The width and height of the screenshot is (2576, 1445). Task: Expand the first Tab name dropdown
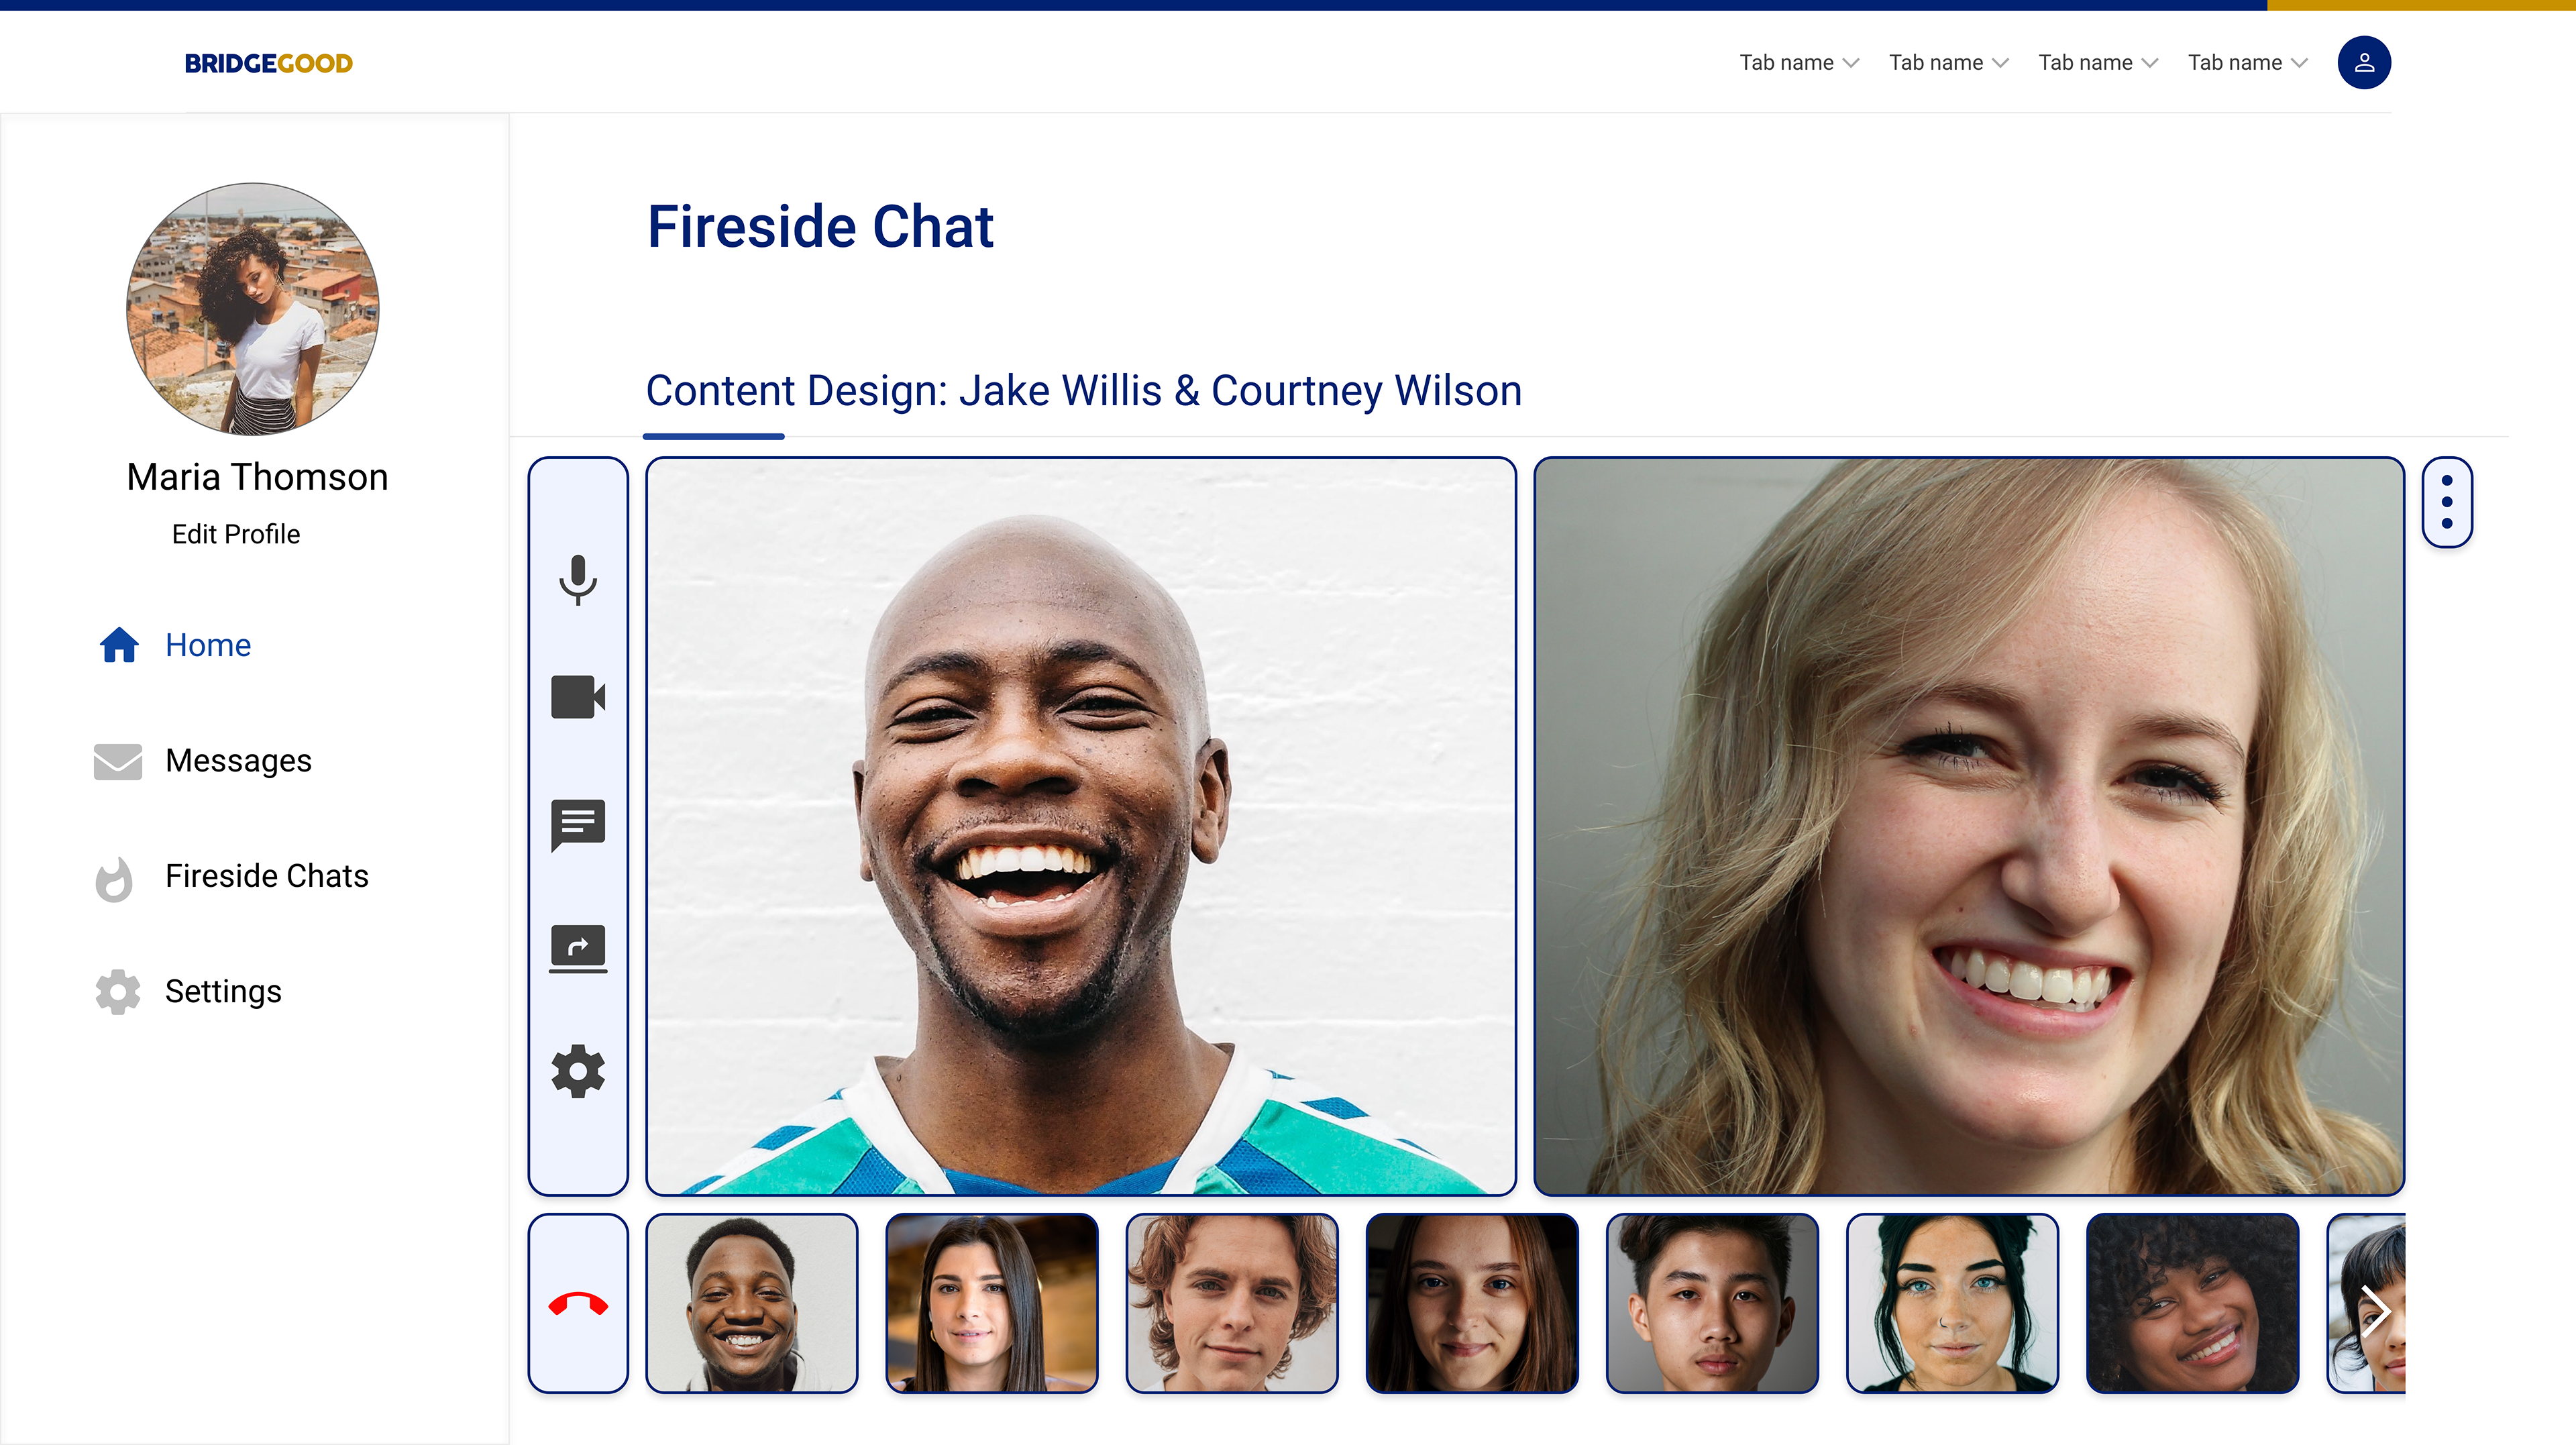click(x=1799, y=63)
